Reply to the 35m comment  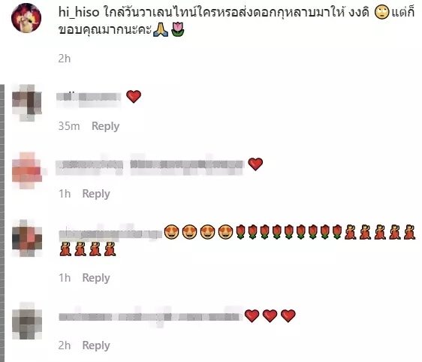(105, 126)
